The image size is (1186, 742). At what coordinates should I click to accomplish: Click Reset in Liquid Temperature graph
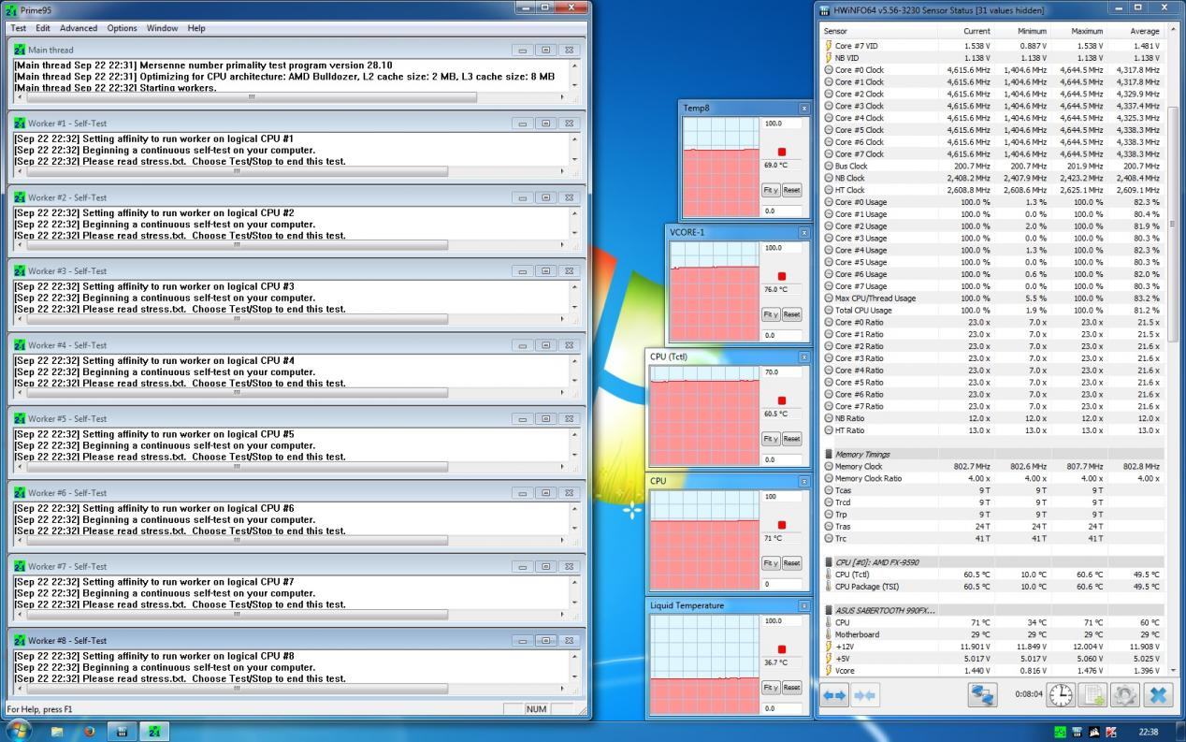pos(792,688)
